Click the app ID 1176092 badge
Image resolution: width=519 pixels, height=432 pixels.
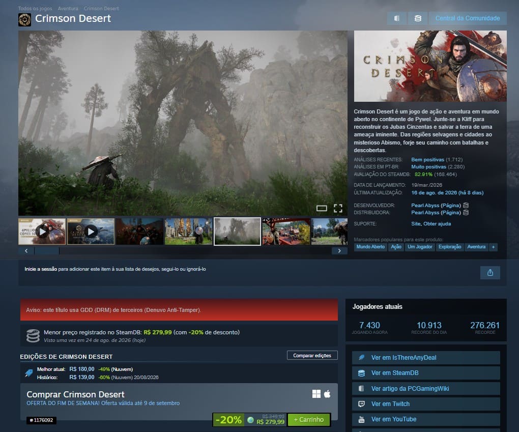[41, 420]
